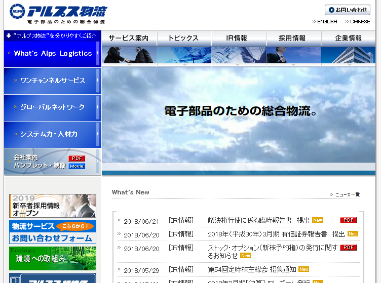The image size is (381, 283).
Task: Open the IR情報 menu tab
Action: click(x=239, y=38)
